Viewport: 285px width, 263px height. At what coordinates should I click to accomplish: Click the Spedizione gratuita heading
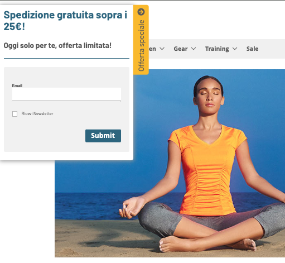(65, 21)
